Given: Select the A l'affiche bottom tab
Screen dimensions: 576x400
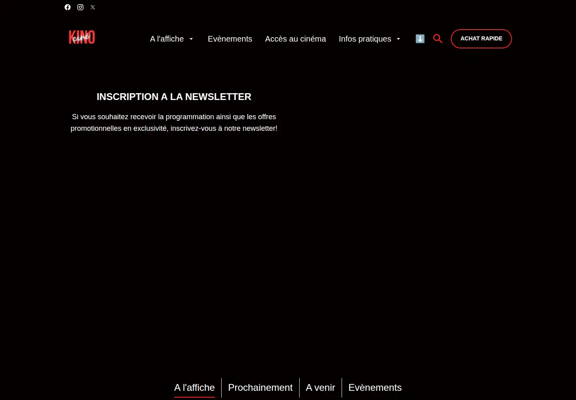Looking at the screenshot, I should (x=194, y=388).
